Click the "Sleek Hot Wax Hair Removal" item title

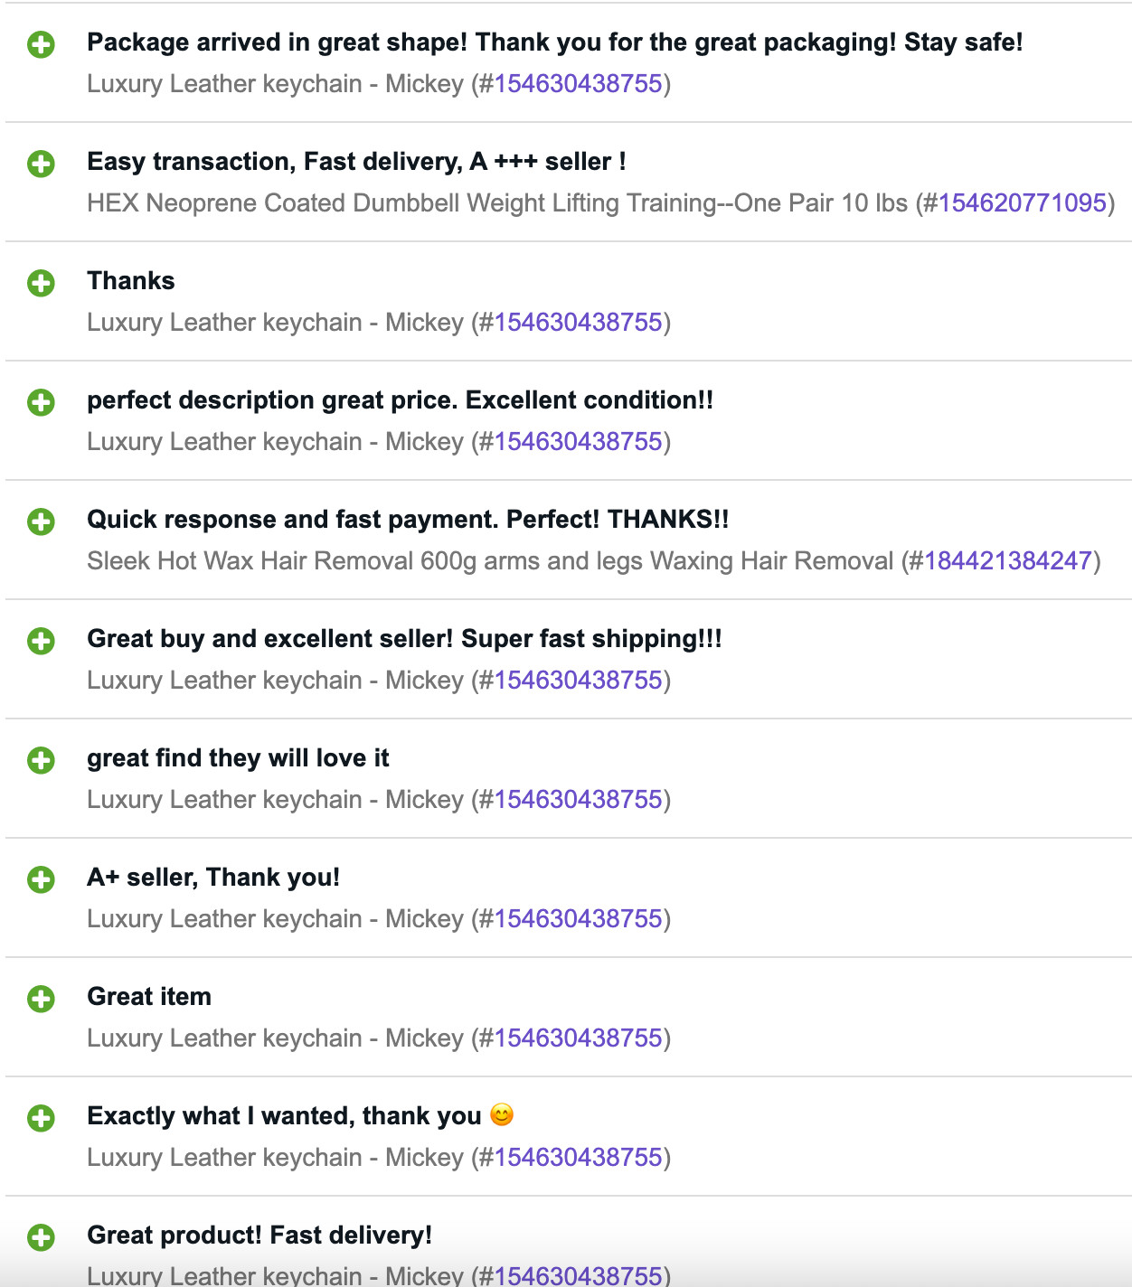[x=490, y=561]
